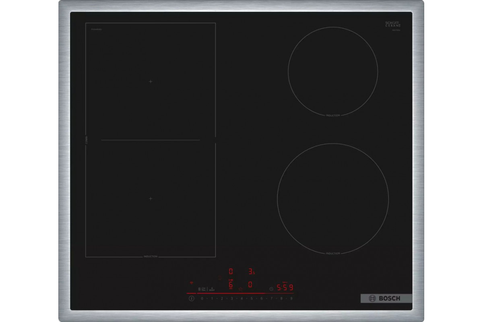
Task: Select the top-right zone display showing 3
Action: (251, 271)
